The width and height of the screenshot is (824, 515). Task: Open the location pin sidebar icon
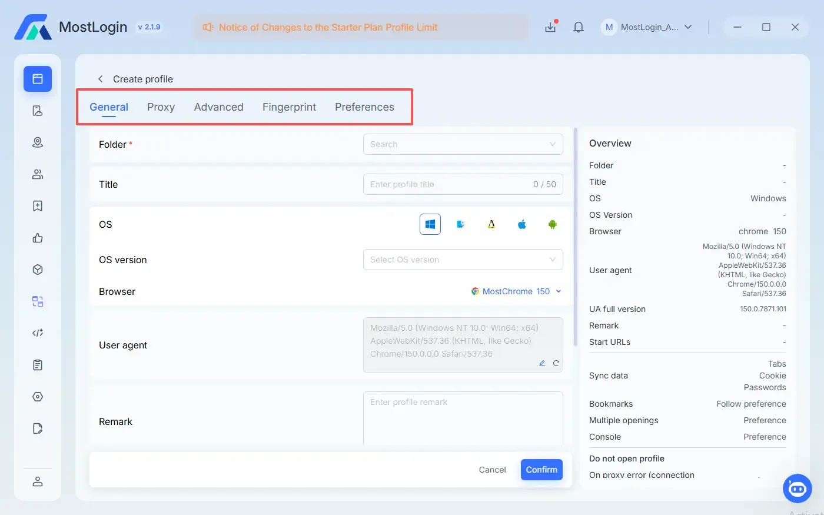[38, 142]
